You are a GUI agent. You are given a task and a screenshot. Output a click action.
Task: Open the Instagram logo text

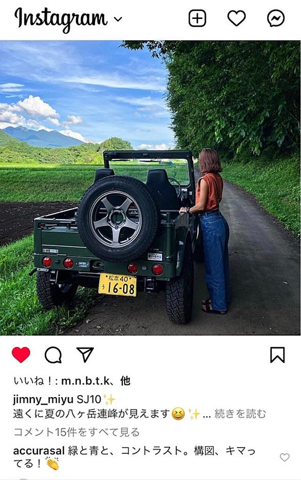61,19
